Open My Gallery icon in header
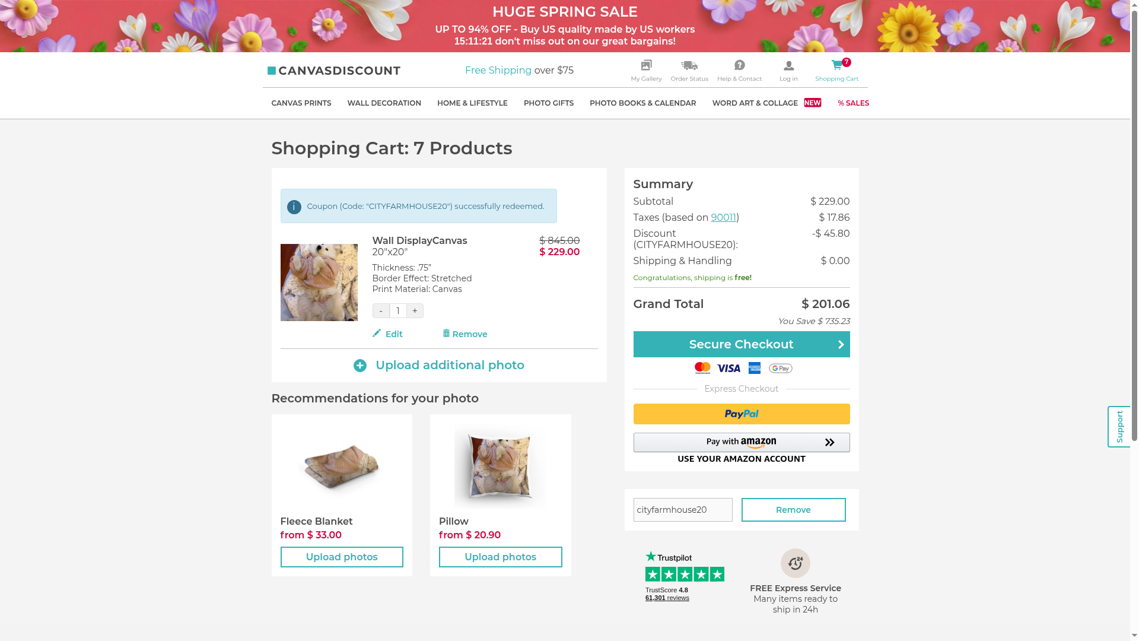Image resolution: width=1139 pixels, height=641 pixels. 646,65
